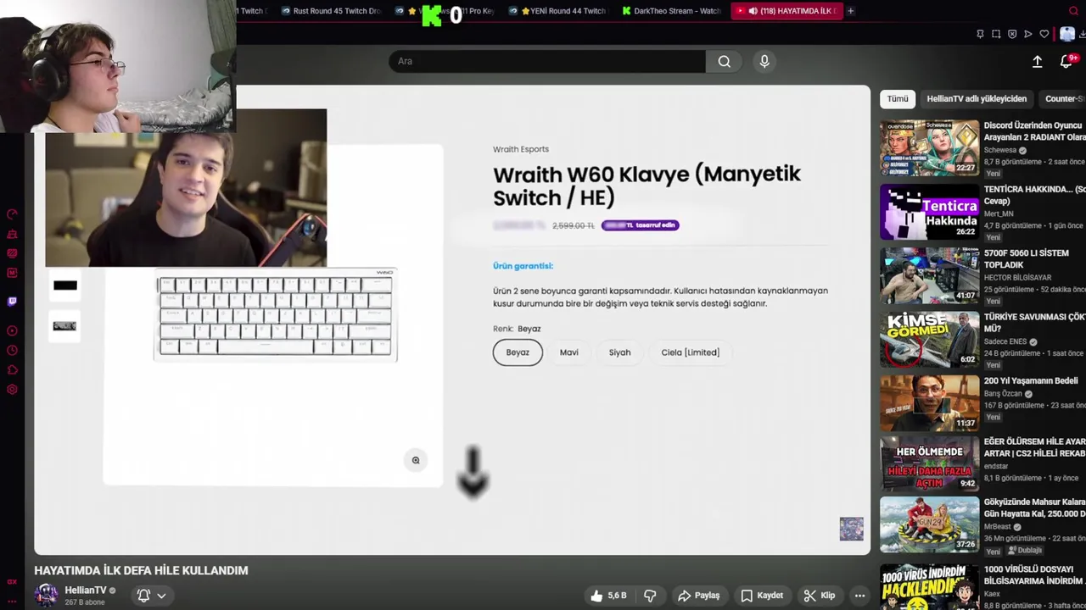Viewport: 1086px width, 610px height.
Task: Take a snapshot with the address bar icon
Action: (996, 34)
